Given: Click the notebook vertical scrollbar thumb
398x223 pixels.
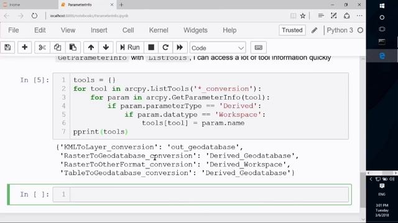Looking at the screenshot, I should coord(363,190).
